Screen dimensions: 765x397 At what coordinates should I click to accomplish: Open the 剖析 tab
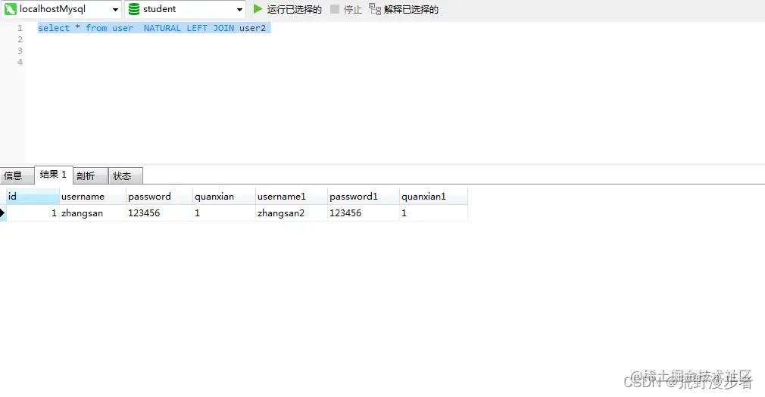(90, 176)
